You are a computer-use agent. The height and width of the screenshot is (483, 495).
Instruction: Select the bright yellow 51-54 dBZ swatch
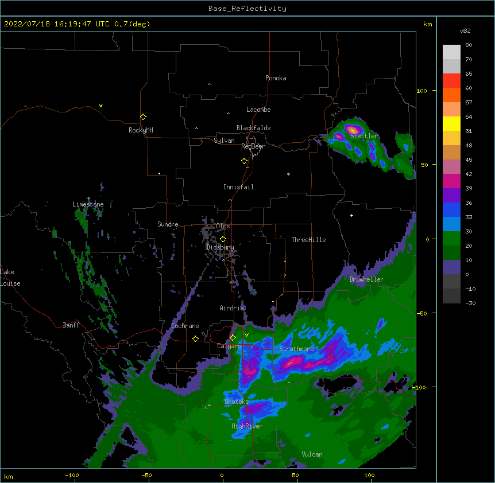(451, 123)
